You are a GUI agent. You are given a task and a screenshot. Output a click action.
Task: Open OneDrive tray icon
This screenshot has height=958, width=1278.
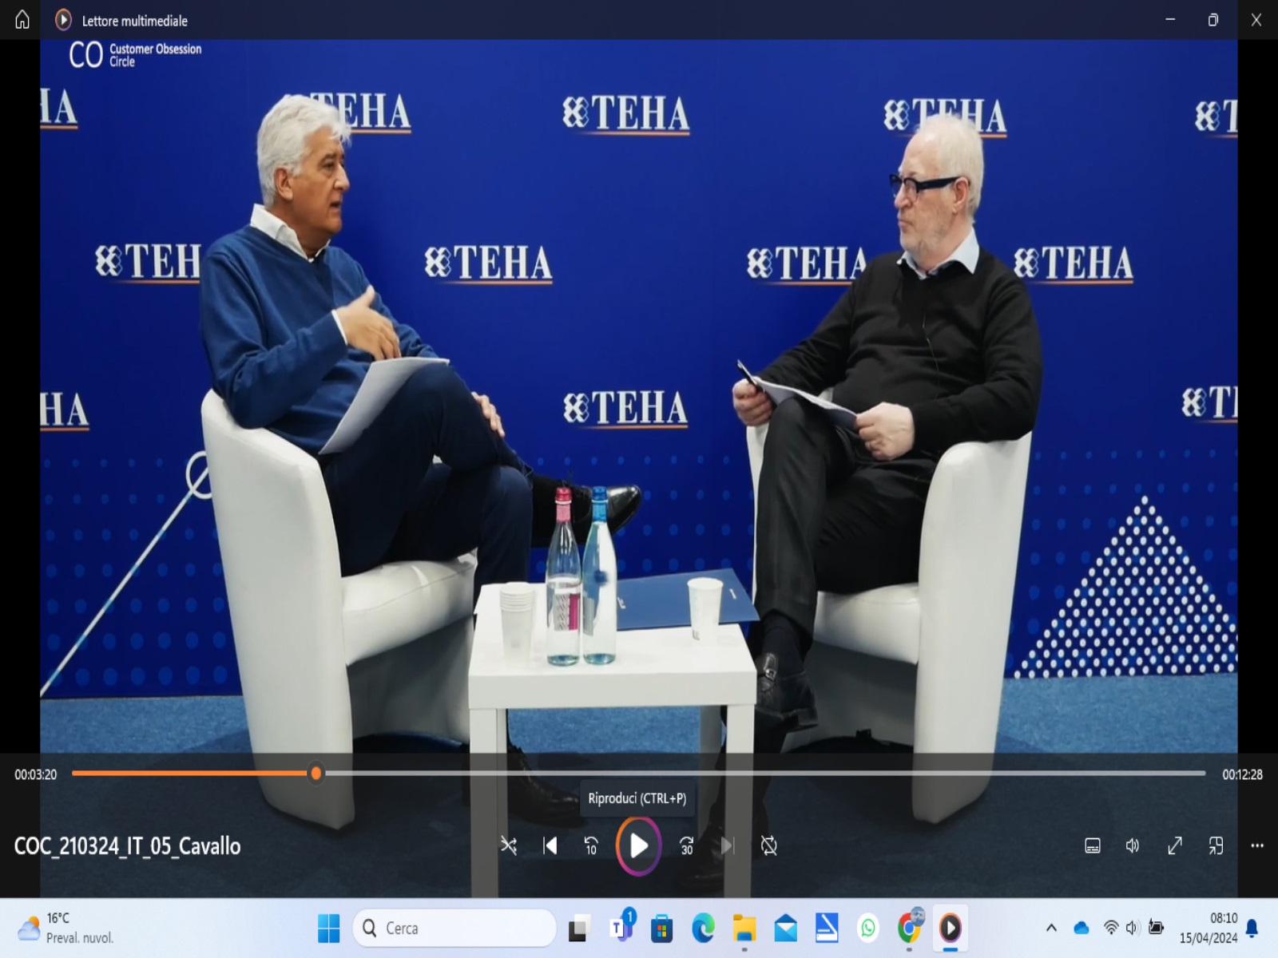tap(1082, 928)
